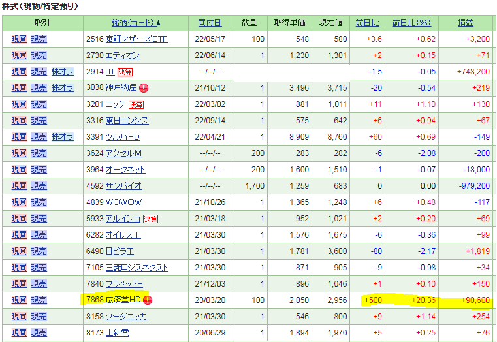The height and width of the screenshot is (342, 497).
Task: Click the red alert icon beside 広済堂HD
Action: tap(148, 300)
